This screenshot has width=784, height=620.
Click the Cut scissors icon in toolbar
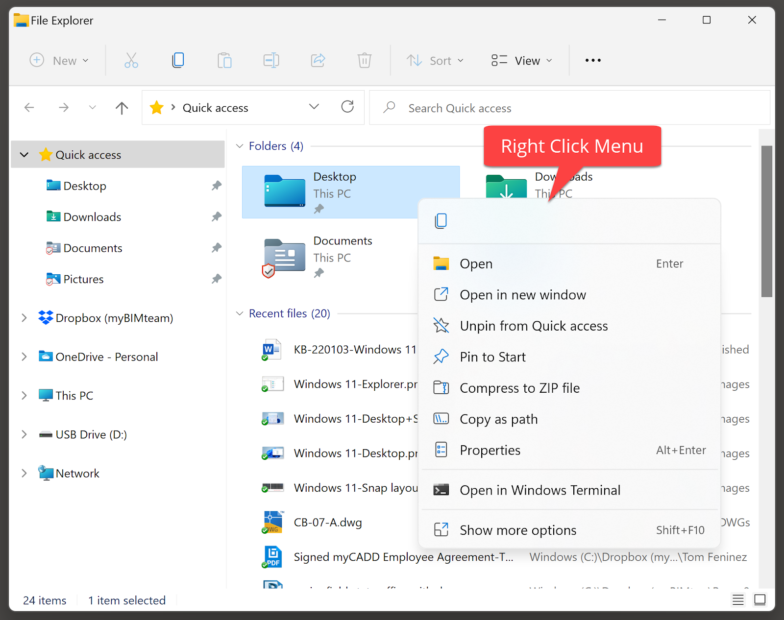click(x=131, y=60)
